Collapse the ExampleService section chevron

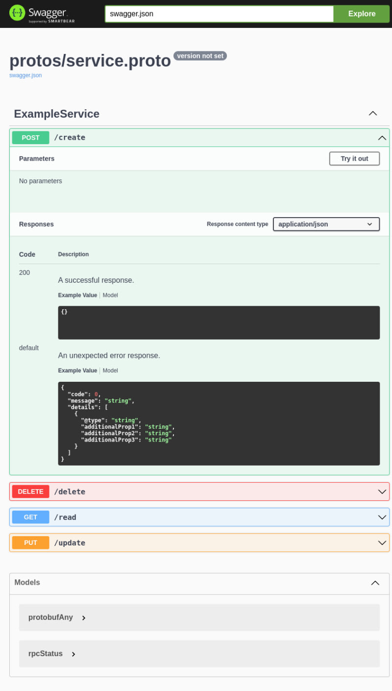click(373, 114)
